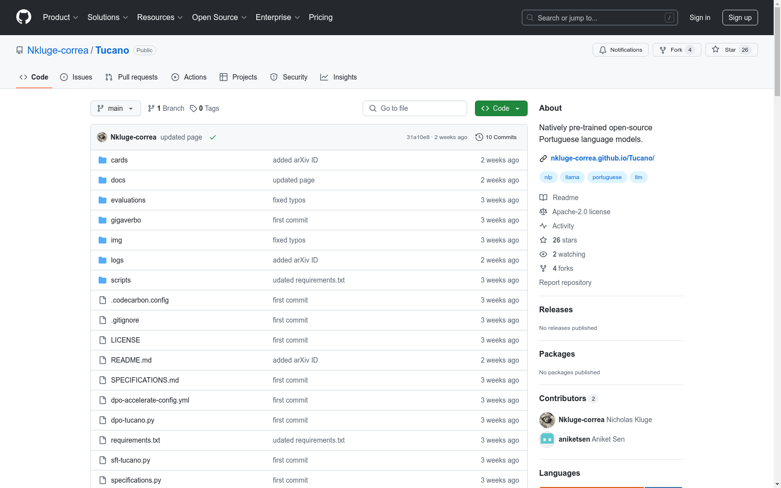This screenshot has width=781, height=488.
Task: Click the cards folder icon
Action: [x=103, y=160]
